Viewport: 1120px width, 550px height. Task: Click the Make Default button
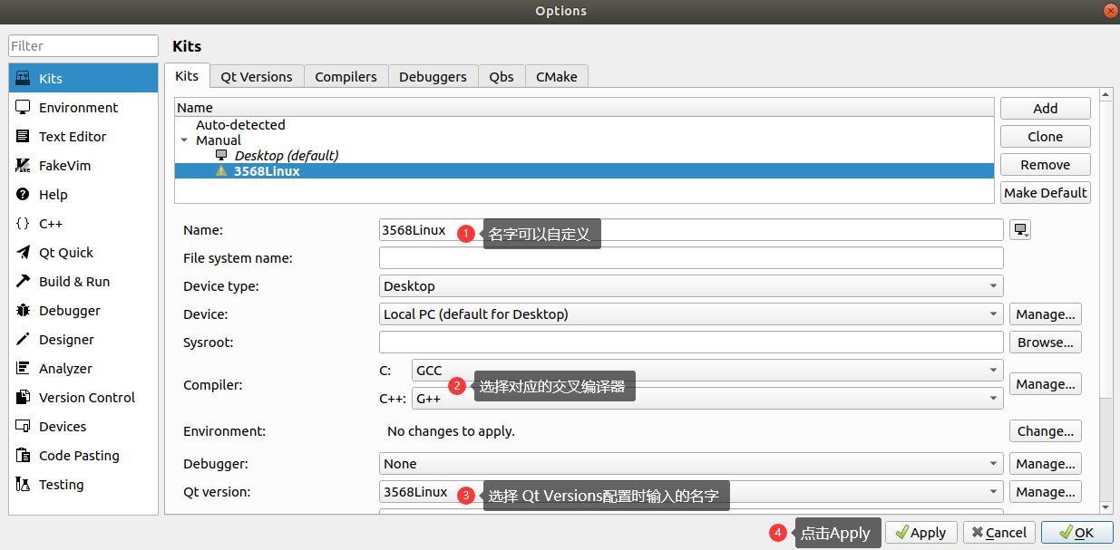tap(1045, 193)
